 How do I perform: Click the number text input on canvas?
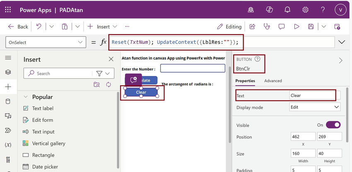click(193, 68)
